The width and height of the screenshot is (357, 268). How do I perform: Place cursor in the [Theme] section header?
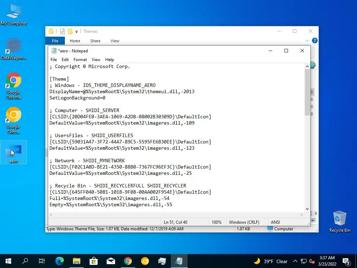point(59,79)
